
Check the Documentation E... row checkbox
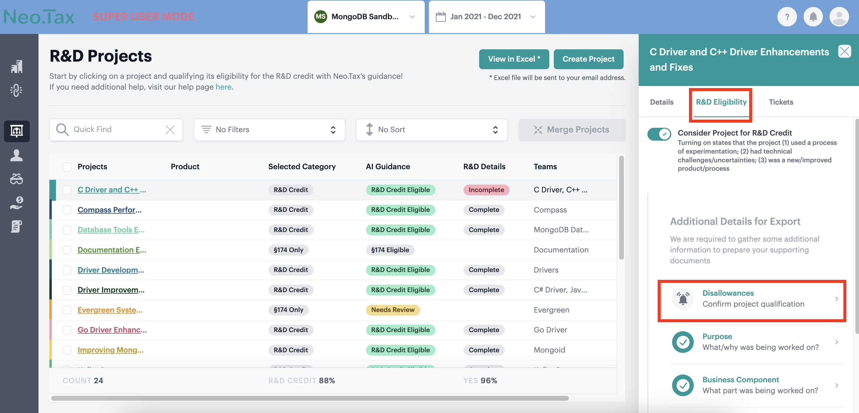pos(67,250)
